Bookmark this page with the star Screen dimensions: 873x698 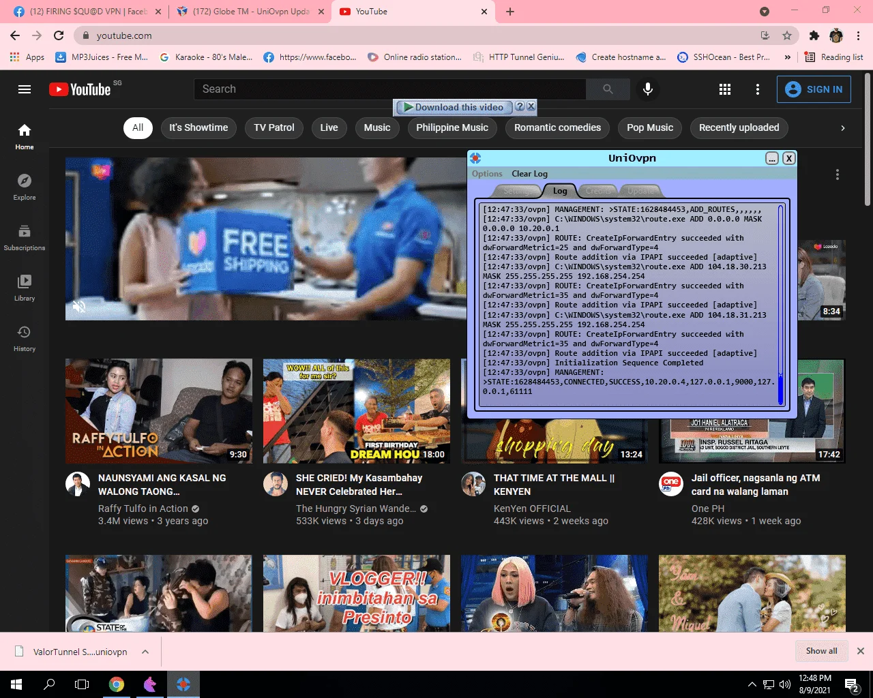tap(787, 35)
